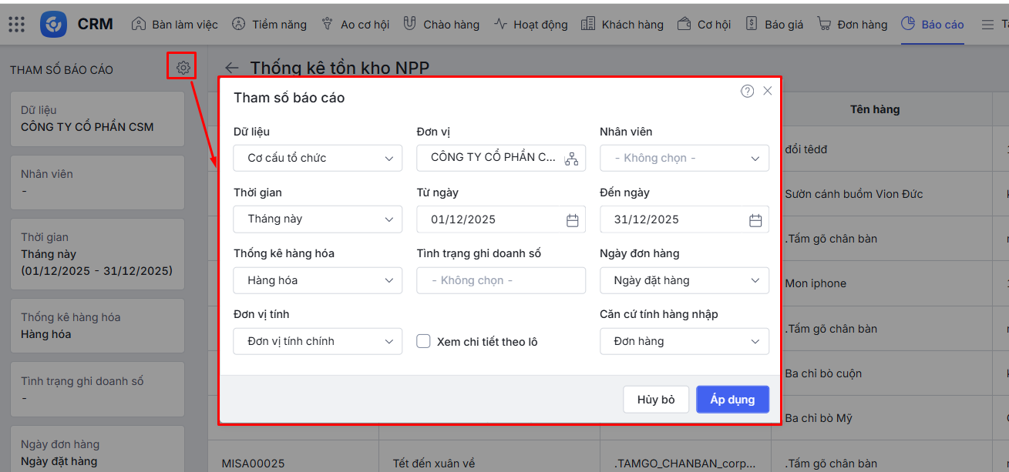Expand the Dữ liệu dropdown
This screenshot has height=472, width=1009.
[318, 158]
